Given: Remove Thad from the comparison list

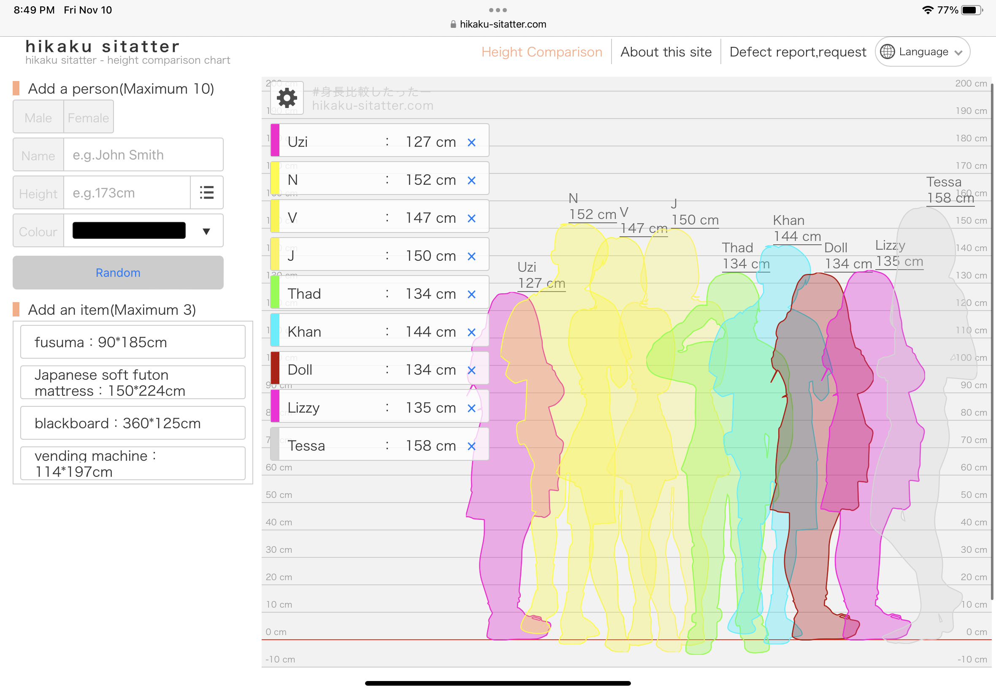Looking at the screenshot, I should click(471, 295).
